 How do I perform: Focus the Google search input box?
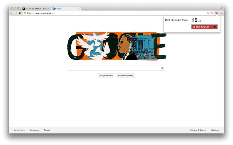click(114, 68)
